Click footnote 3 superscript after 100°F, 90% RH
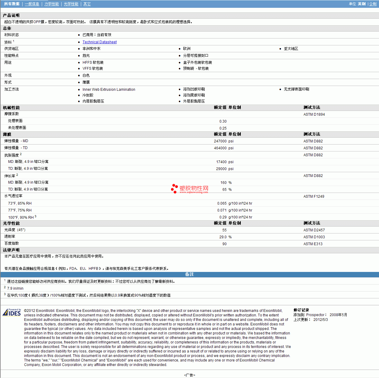 [35, 216]
